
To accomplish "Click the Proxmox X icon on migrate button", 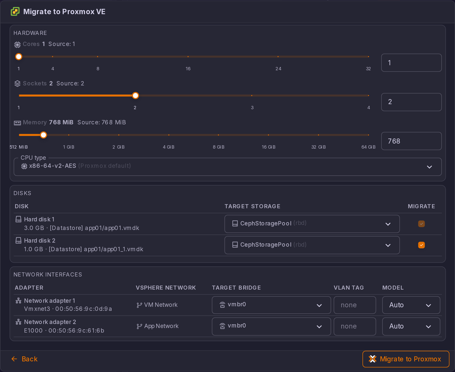I will [x=373, y=359].
